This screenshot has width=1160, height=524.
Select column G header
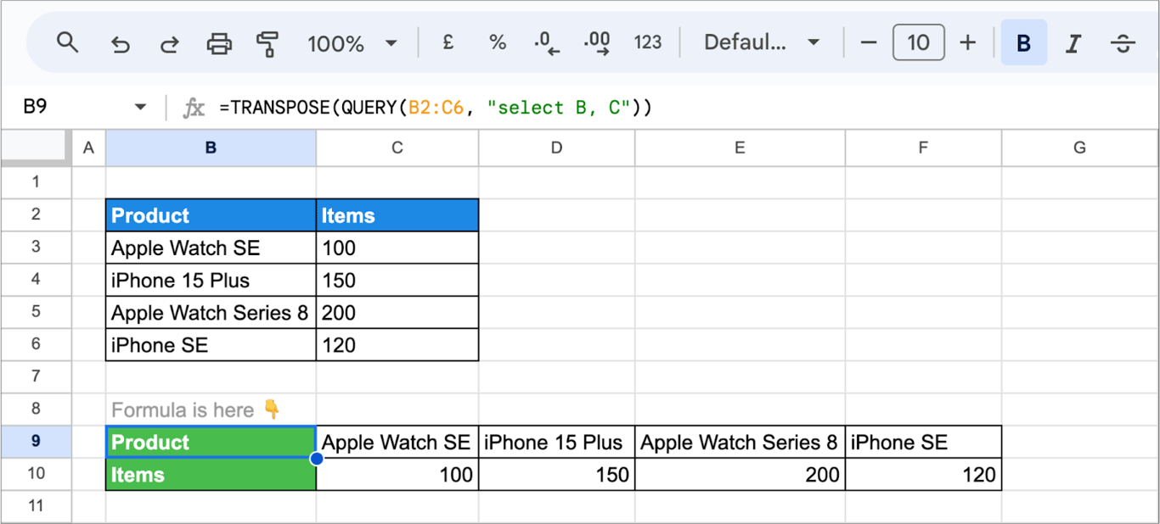coord(1079,148)
